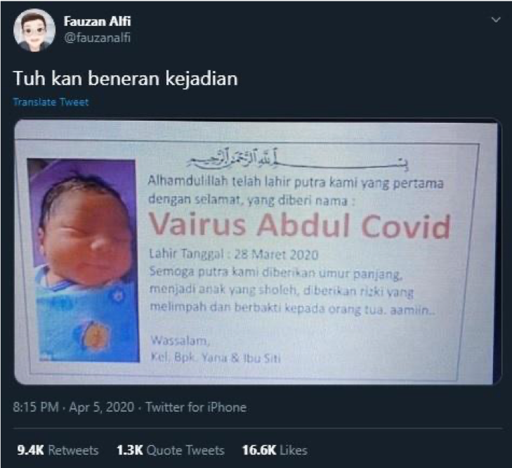512x468 pixels.
Task: Select the tweet text Tuh kan beneran kejadian
Action: pos(126,79)
